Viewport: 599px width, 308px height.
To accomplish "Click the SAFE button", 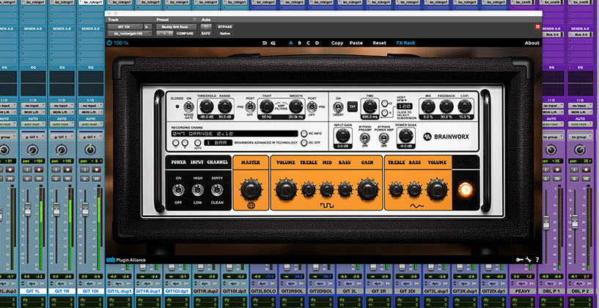I will pos(205,34).
